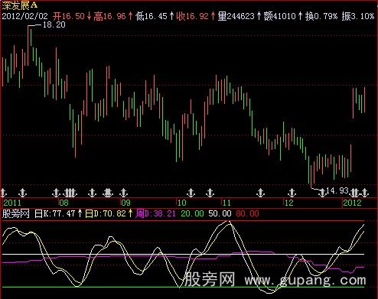The width and height of the screenshot is (378, 299).
Task: Click the 08 month label on the time axis
Action: click(x=64, y=203)
